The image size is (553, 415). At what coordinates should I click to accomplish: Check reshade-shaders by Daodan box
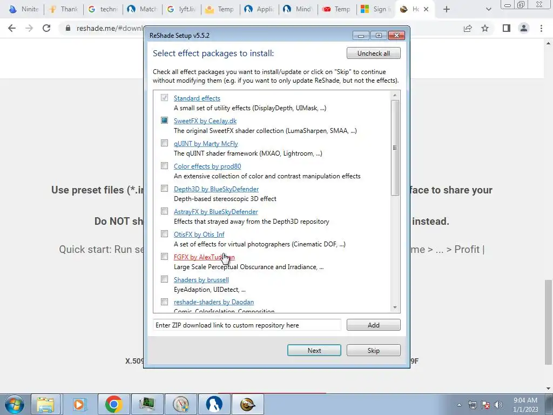pyautogui.click(x=164, y=302)
